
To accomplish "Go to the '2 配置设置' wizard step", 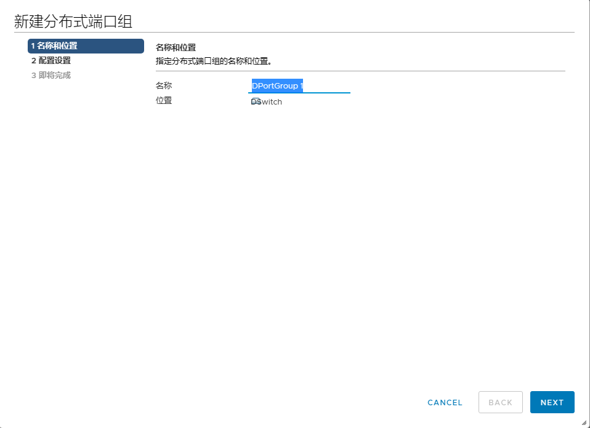I will (51, 61).
